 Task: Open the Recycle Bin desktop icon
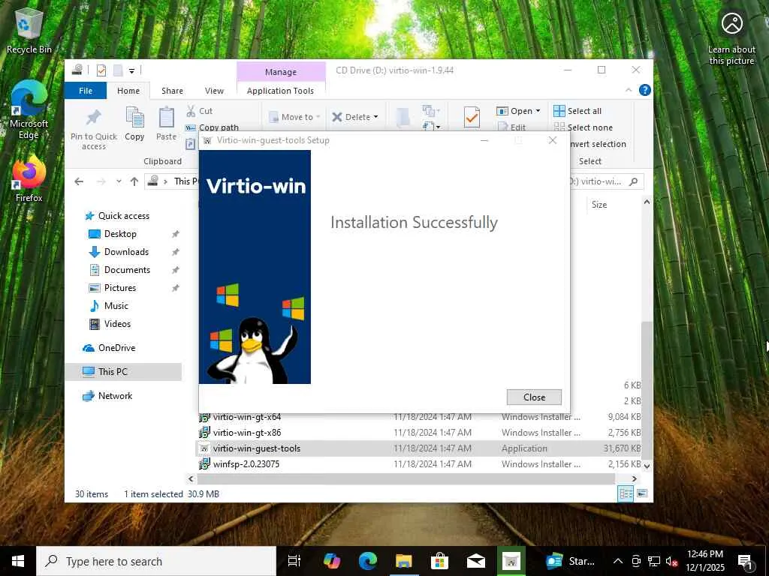click(29, 30)
